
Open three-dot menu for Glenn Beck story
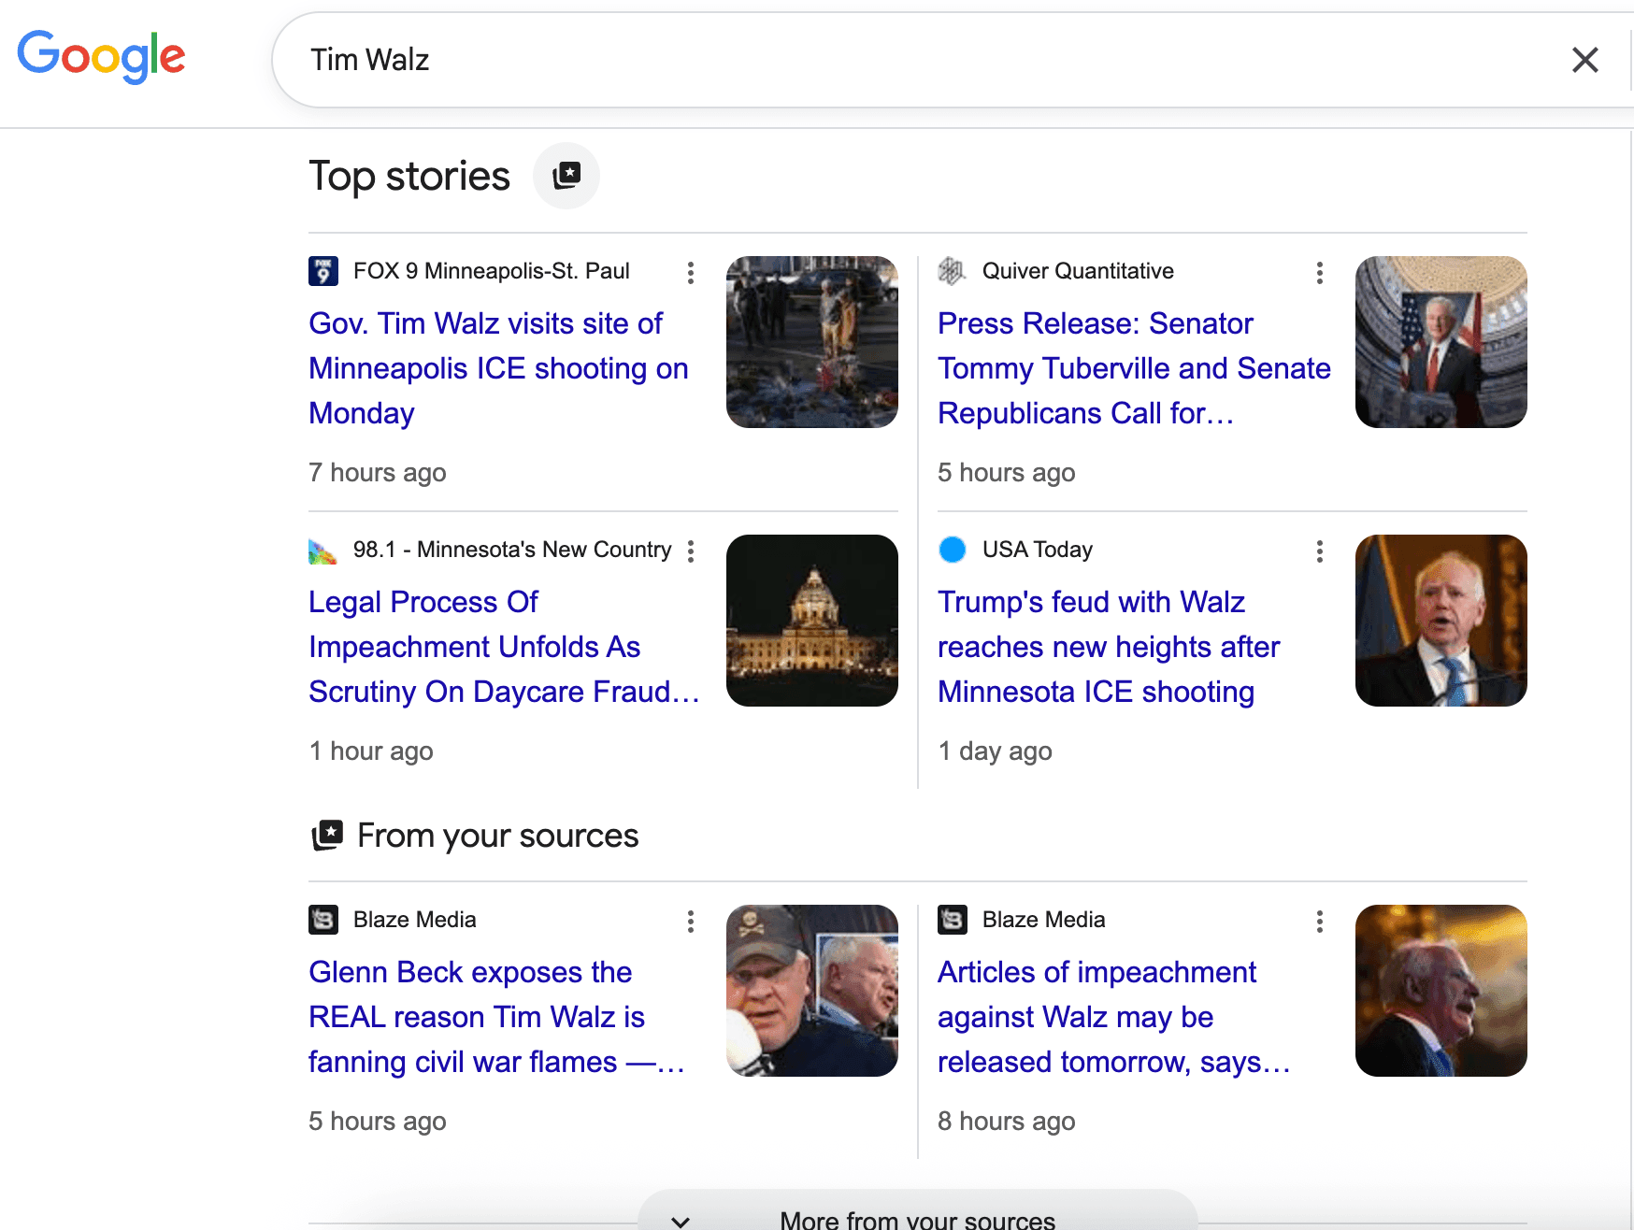point(690,922)
